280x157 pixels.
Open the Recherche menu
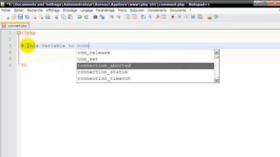35,10
